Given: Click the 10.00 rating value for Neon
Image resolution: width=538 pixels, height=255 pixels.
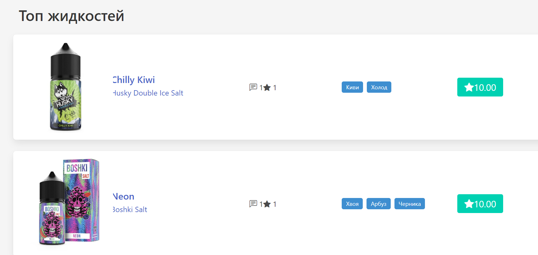Looking at the screenshot, I should pos(485,204).
